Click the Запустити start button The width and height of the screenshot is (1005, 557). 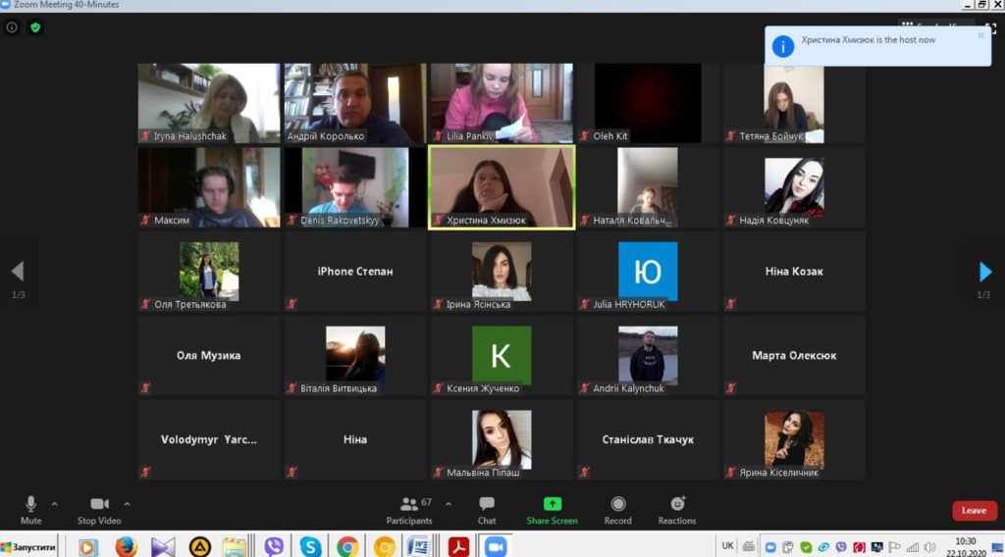(29, 546)
